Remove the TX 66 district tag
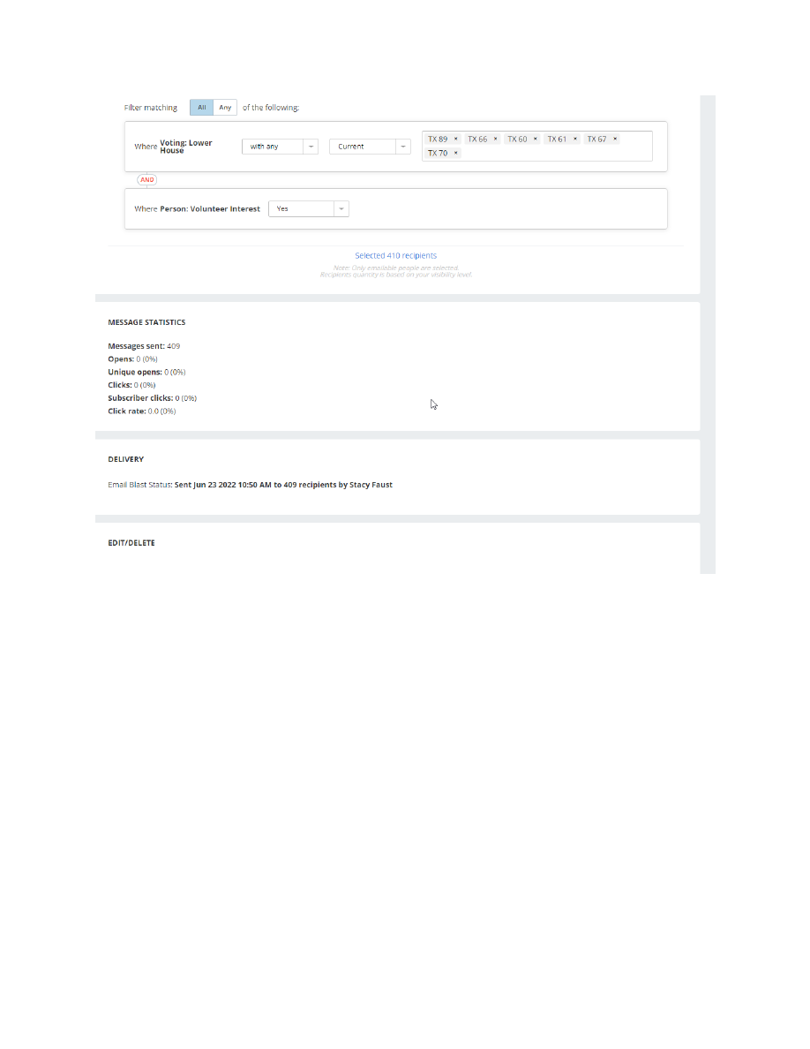This screenshot has height=1049, width=810. (496, 139)
